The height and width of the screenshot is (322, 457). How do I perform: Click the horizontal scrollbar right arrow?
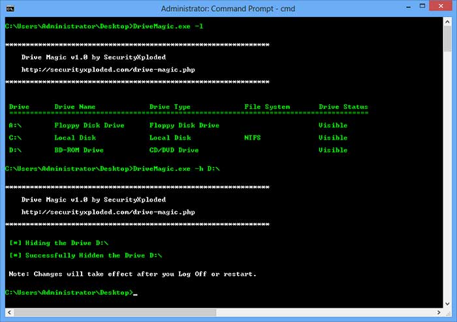(437, 312)
